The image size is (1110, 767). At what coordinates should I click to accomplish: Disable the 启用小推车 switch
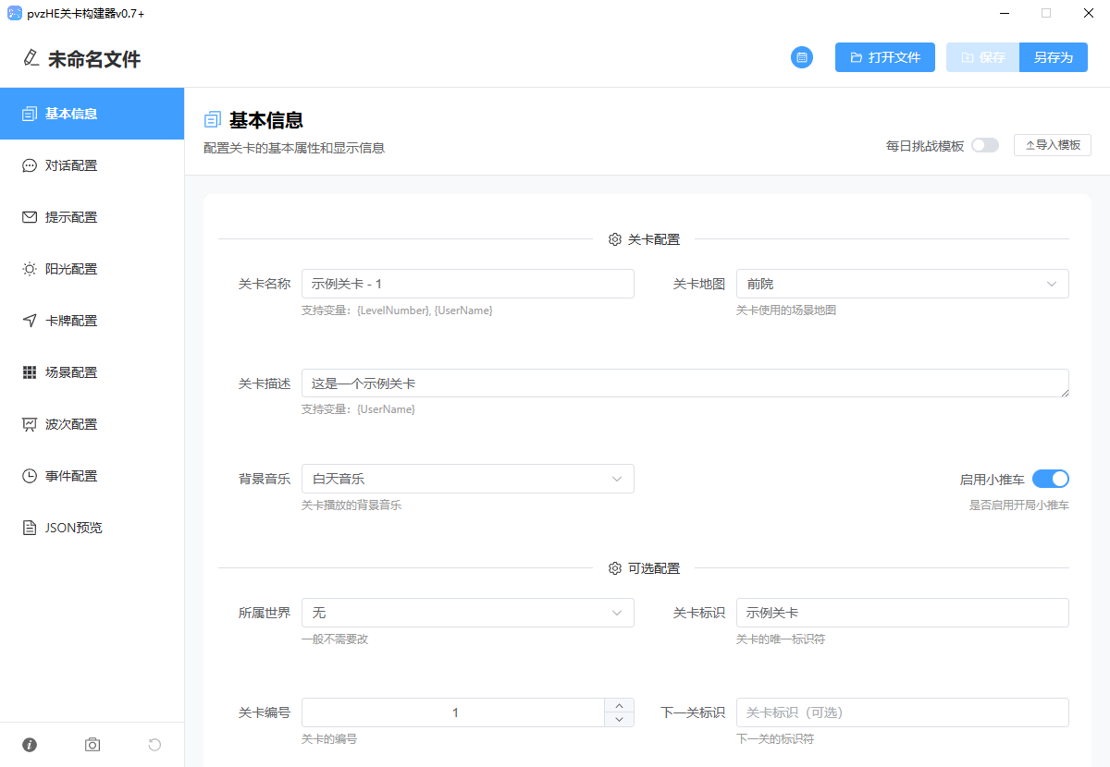point(1050,479)
